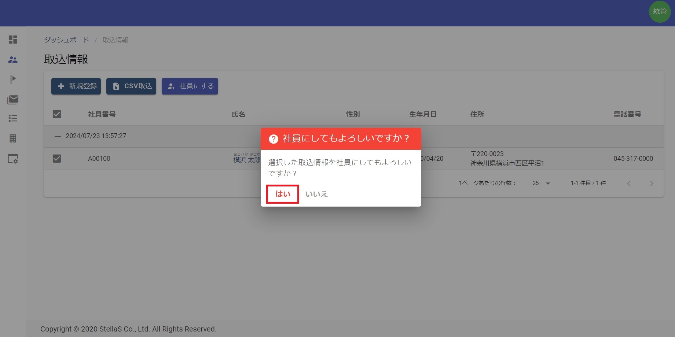Viewport: 675px width, 337px height.
Task: Select the employees people icon in sidebar
Action: click(13, 59)
